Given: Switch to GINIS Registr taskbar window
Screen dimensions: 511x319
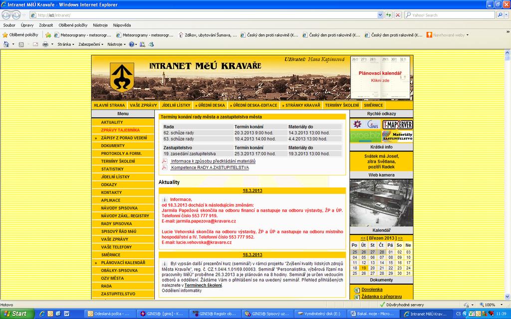Looking at the screenshot, I should 215,314.
